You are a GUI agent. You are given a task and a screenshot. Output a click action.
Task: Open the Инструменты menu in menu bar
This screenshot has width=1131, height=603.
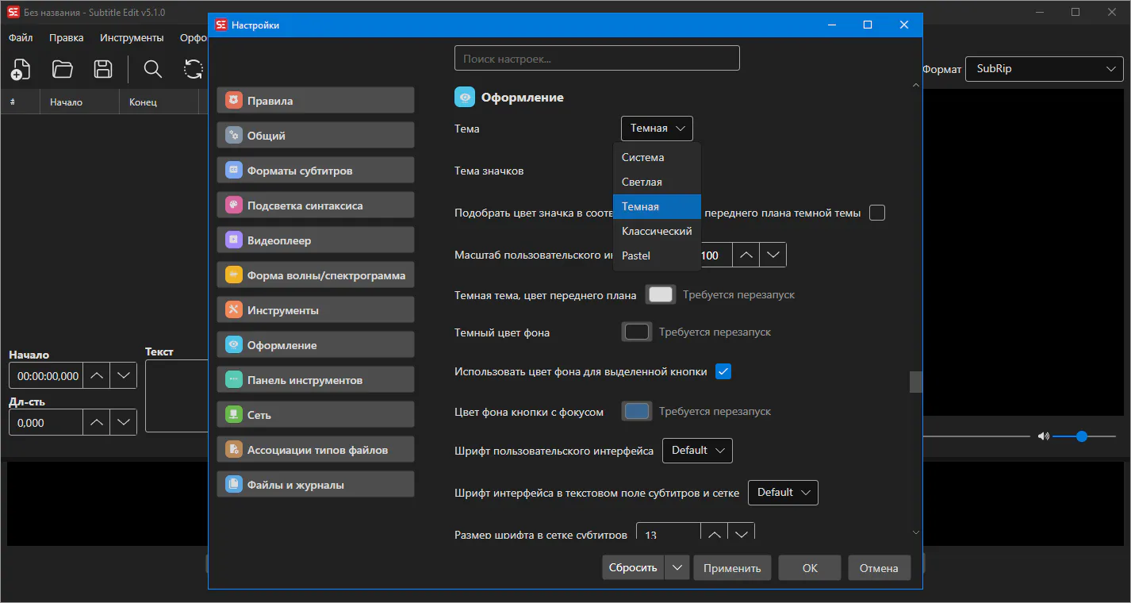[x=132, y=37]
